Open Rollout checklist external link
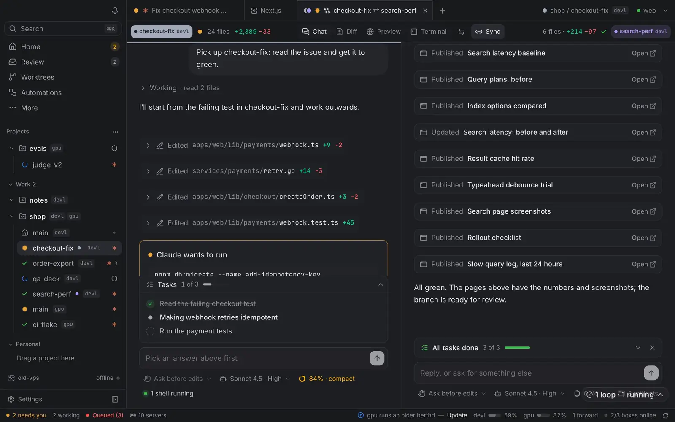This screenshot has height=422, width=675. (x=644, y=238)
